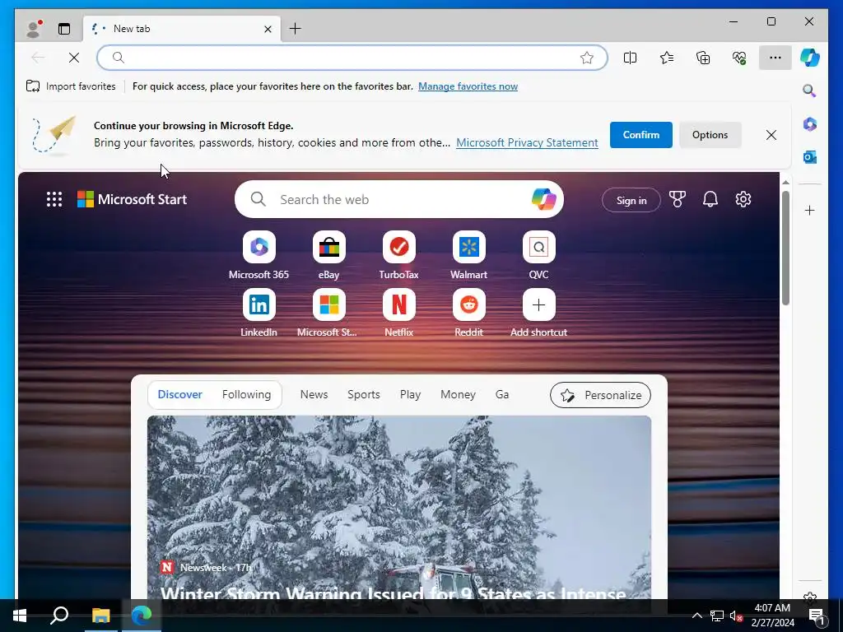Click the page vertical scrollbar
The height and width of the screenshot is (632, 843).
[x=785, y=249]
